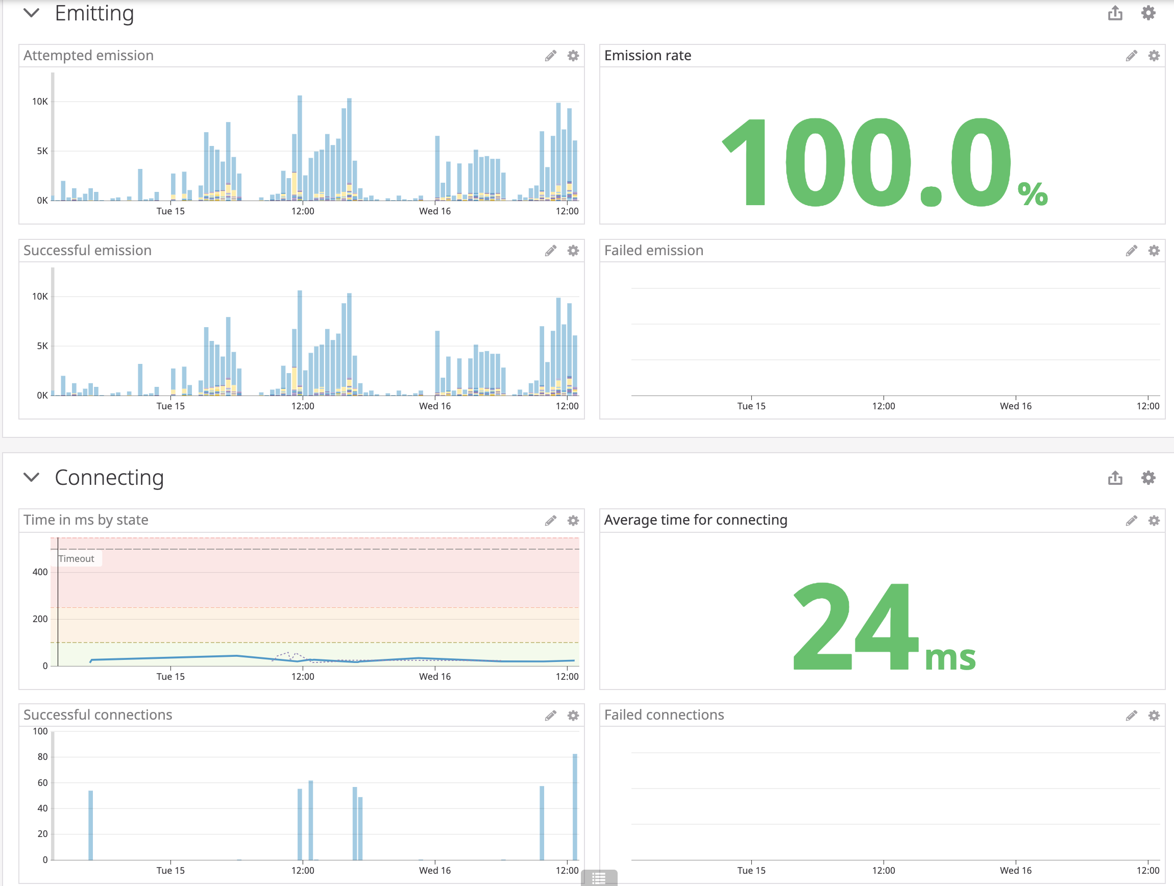Edit the Successful emission widget with pencil
The image size is (1174, 886).
550,251
